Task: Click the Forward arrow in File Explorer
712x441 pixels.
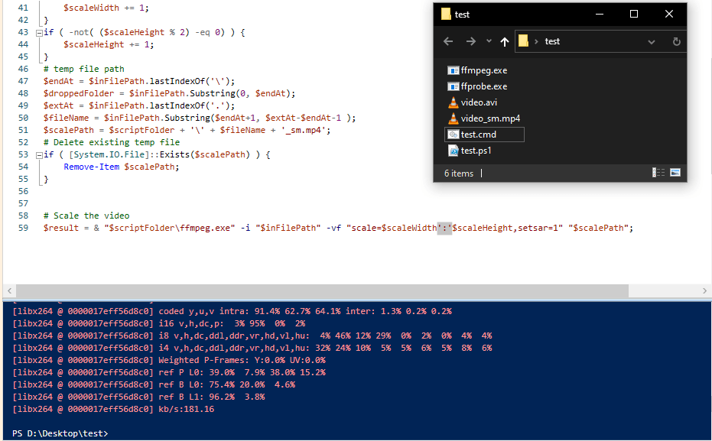Action: click(470, 41)
